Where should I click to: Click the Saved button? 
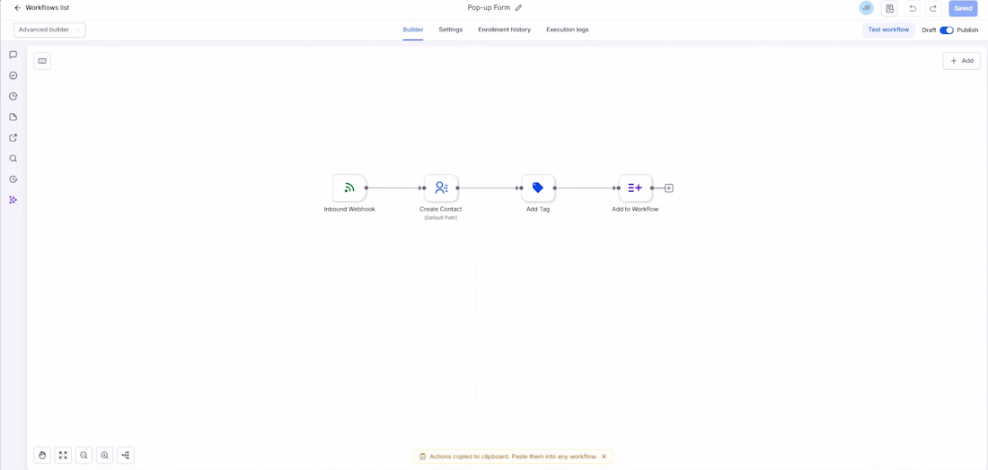click(x=963, y=8)
